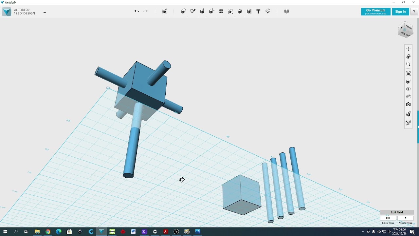Expand the blue side panel handle
The width and height of the screenshot is (419, 236).
tap(418, 127)
